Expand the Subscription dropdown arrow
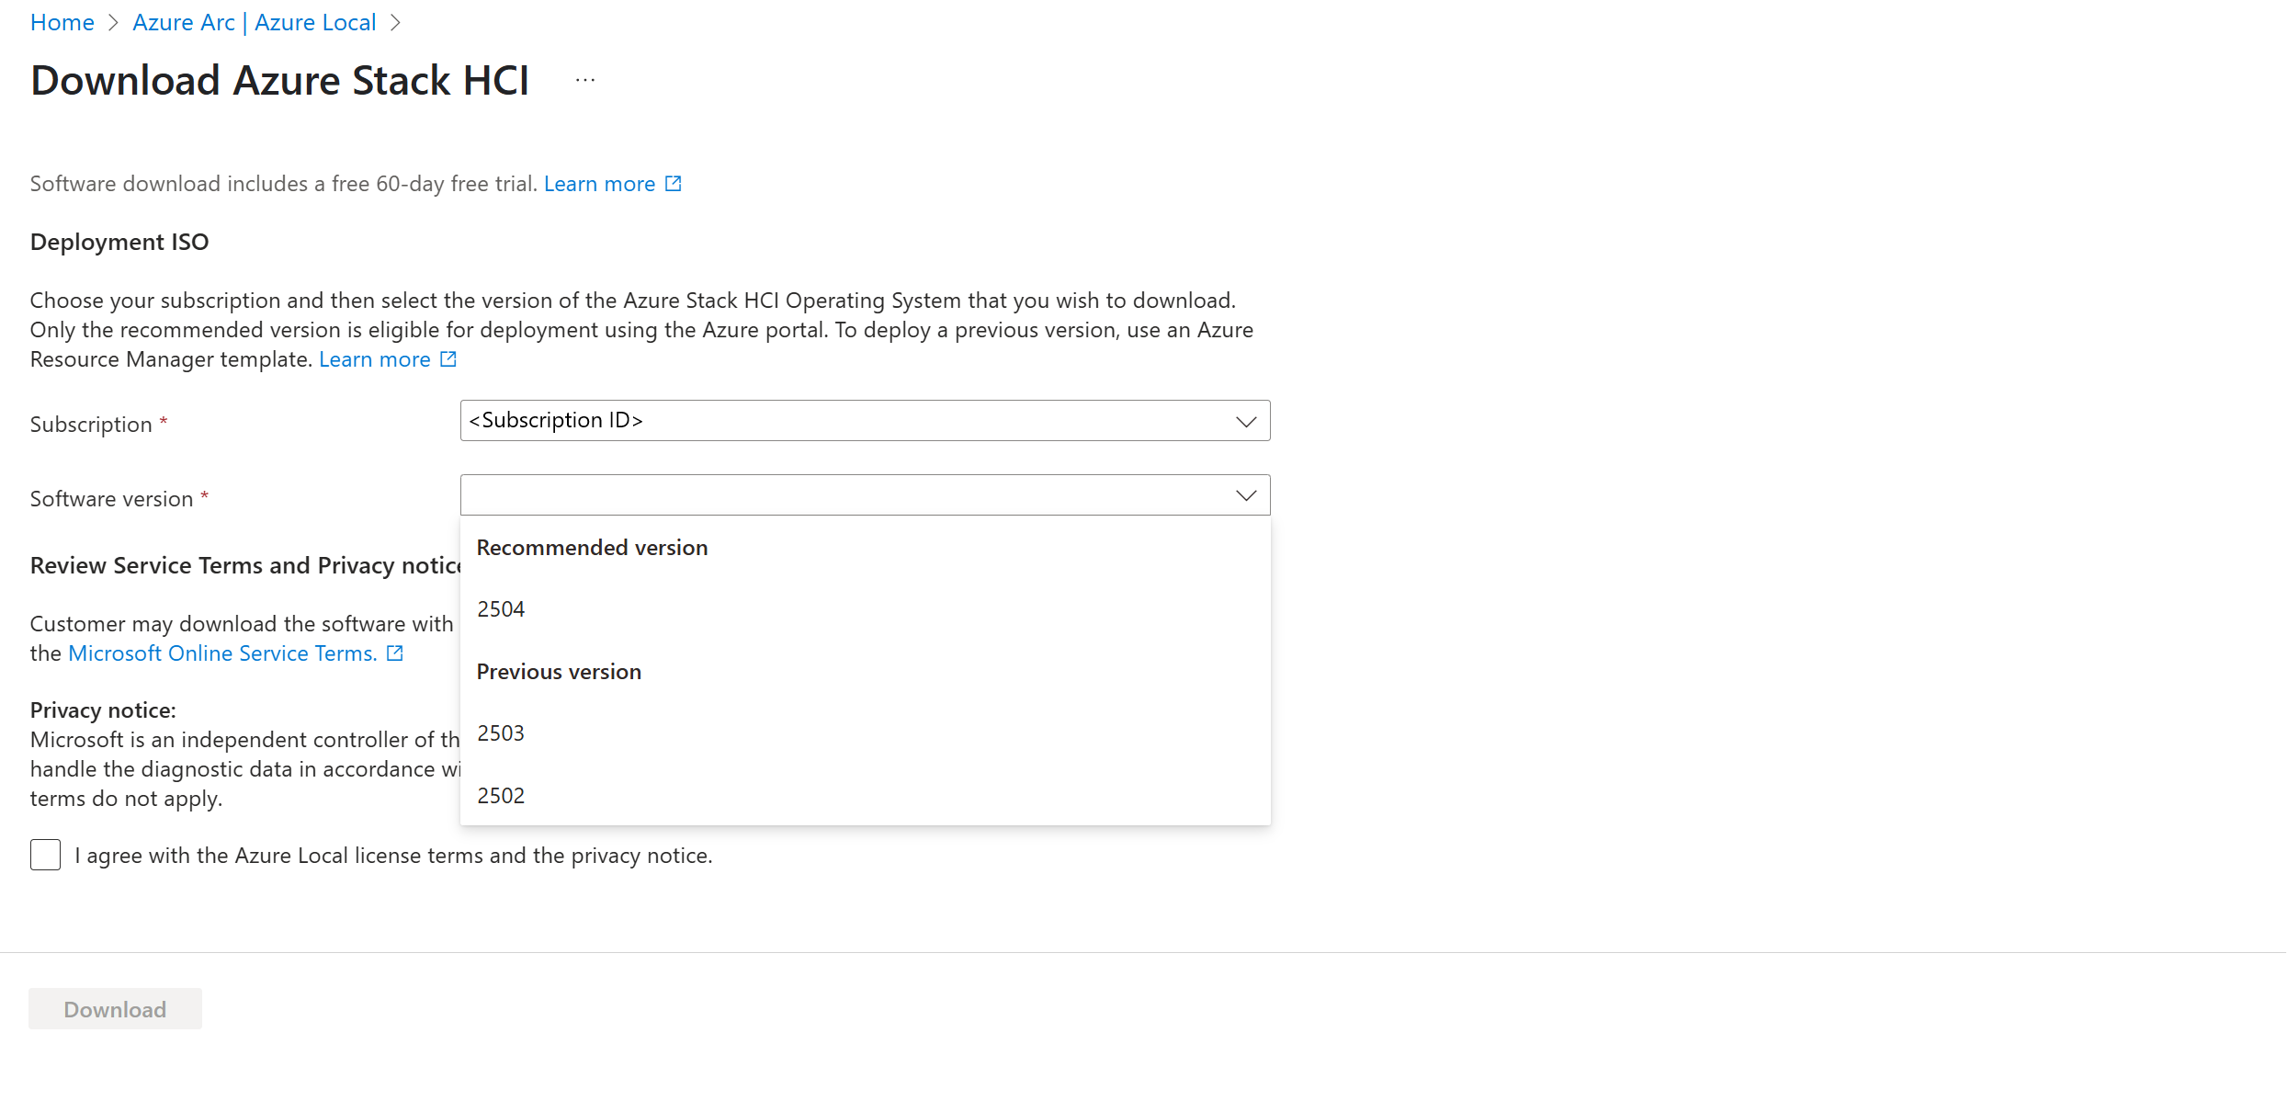 [1245, 421]
